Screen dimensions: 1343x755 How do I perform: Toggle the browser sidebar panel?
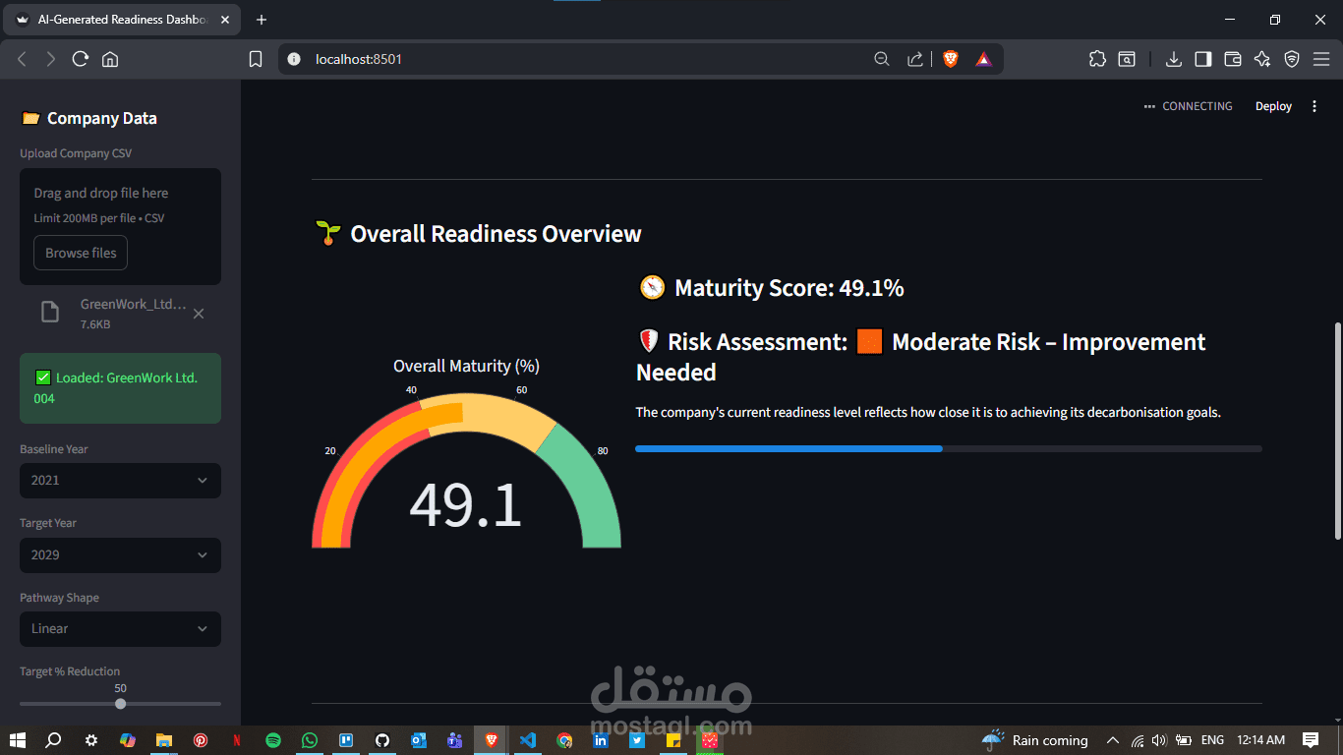pyautogui.click(x=1202, y=59)
